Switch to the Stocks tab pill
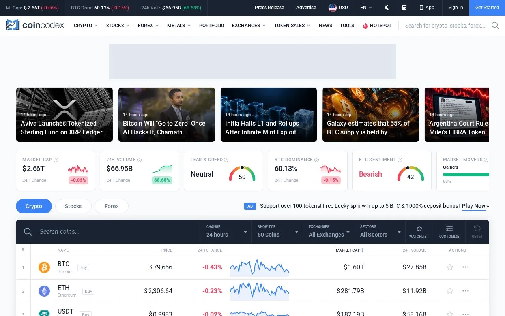505x316 pixels. [73, 206]
